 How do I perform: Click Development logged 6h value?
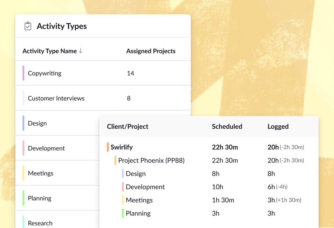coord(271,187)
